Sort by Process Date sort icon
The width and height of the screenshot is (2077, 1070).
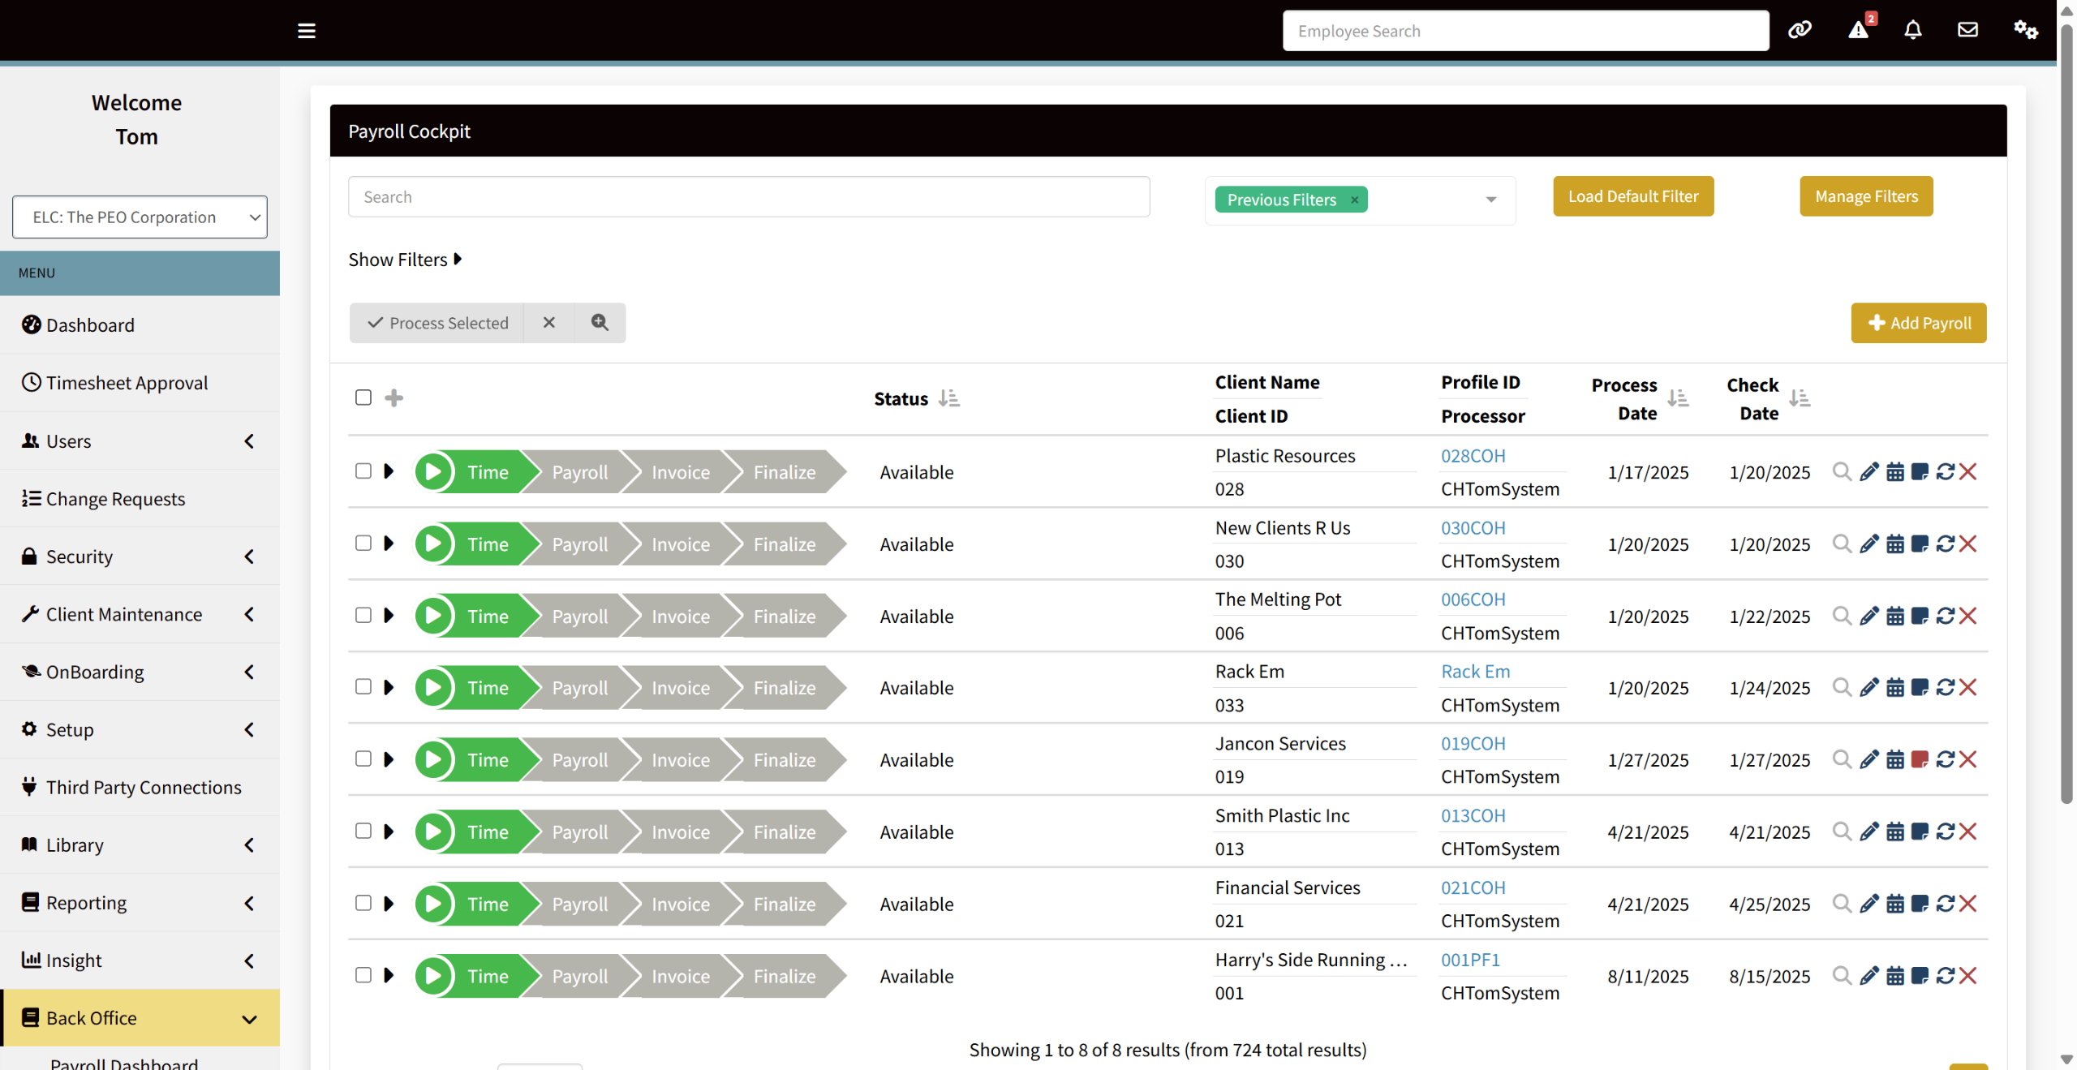(1678, 398)
